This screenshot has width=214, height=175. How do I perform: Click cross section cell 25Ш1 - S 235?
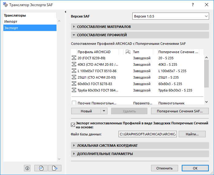pos(169,77)
